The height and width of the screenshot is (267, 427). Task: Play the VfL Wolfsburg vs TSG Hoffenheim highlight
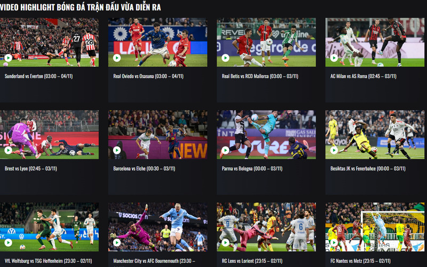tap(8, 242)
